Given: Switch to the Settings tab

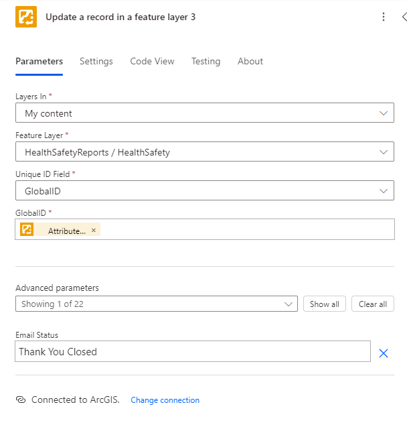Looking at the screenshot, I should point(96,61).
